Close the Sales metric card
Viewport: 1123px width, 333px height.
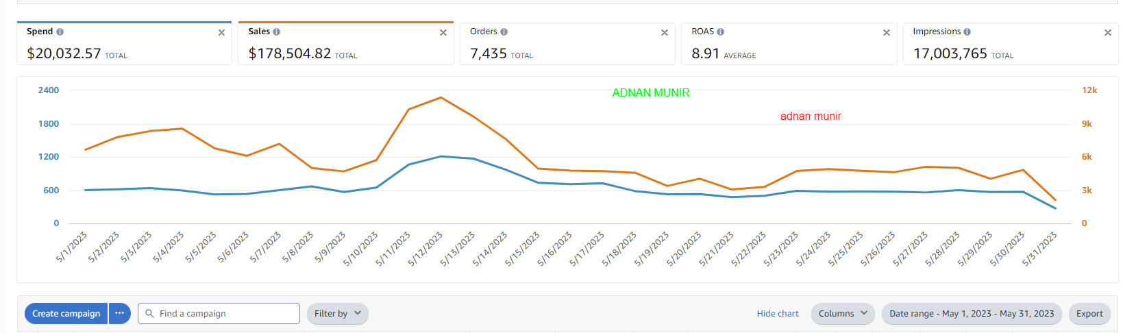point(443,33)
